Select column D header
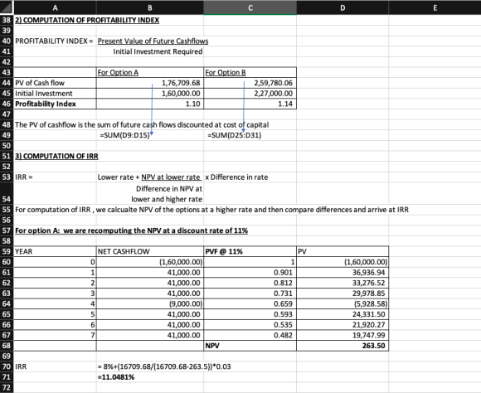Image resolution: width=481 pixels, height=393 pixels. (x=343, y=7)
